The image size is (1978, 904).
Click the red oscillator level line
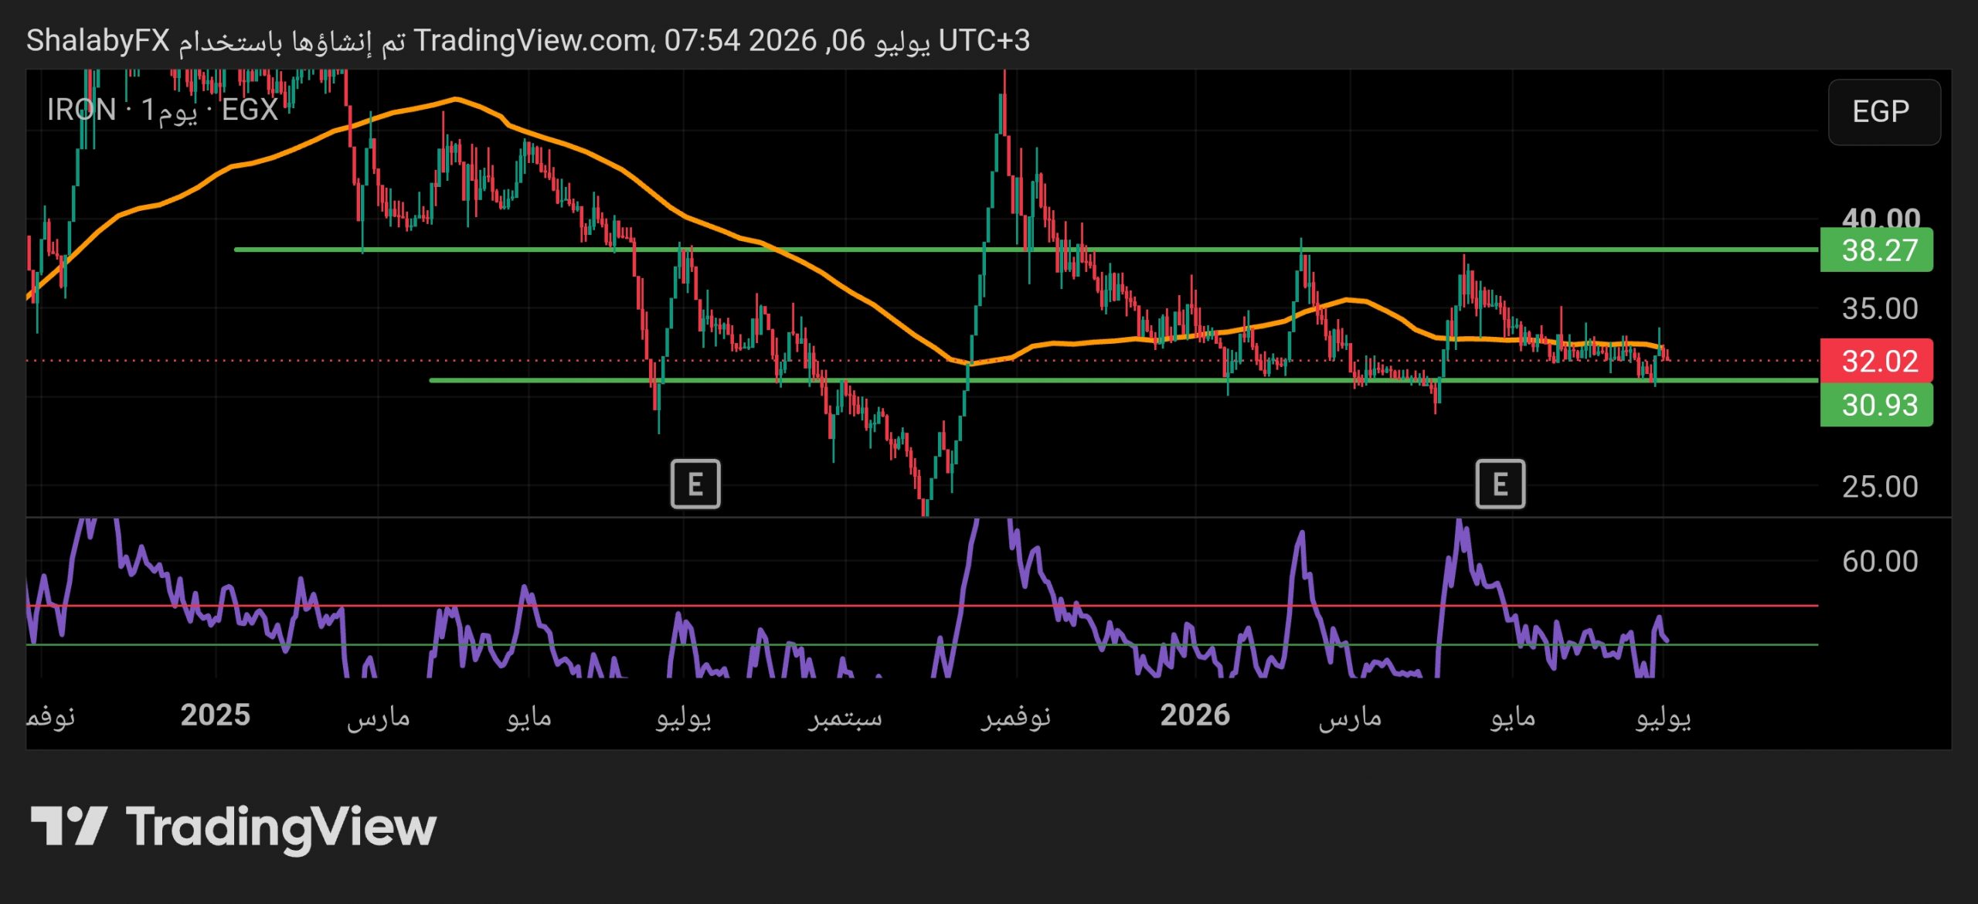922,606
